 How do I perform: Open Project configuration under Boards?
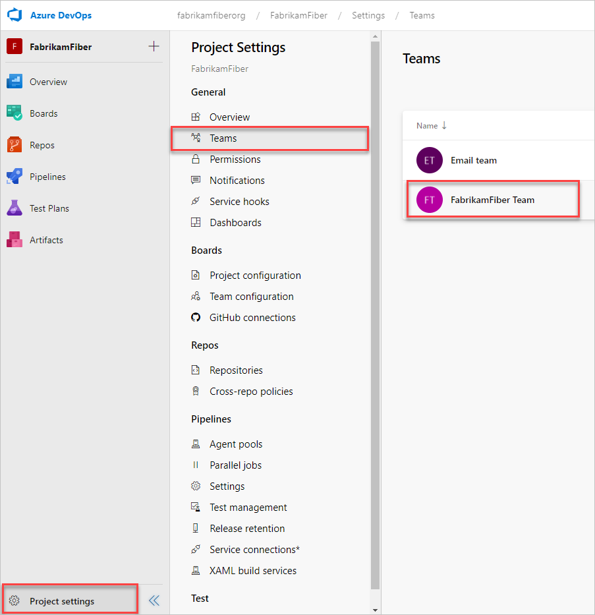pyautogui.click(x=255, y=276)
